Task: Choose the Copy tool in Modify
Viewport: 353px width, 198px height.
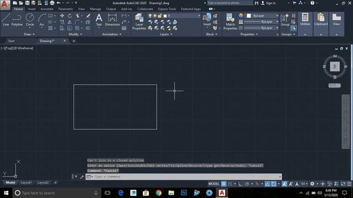Action: [62, 22]
